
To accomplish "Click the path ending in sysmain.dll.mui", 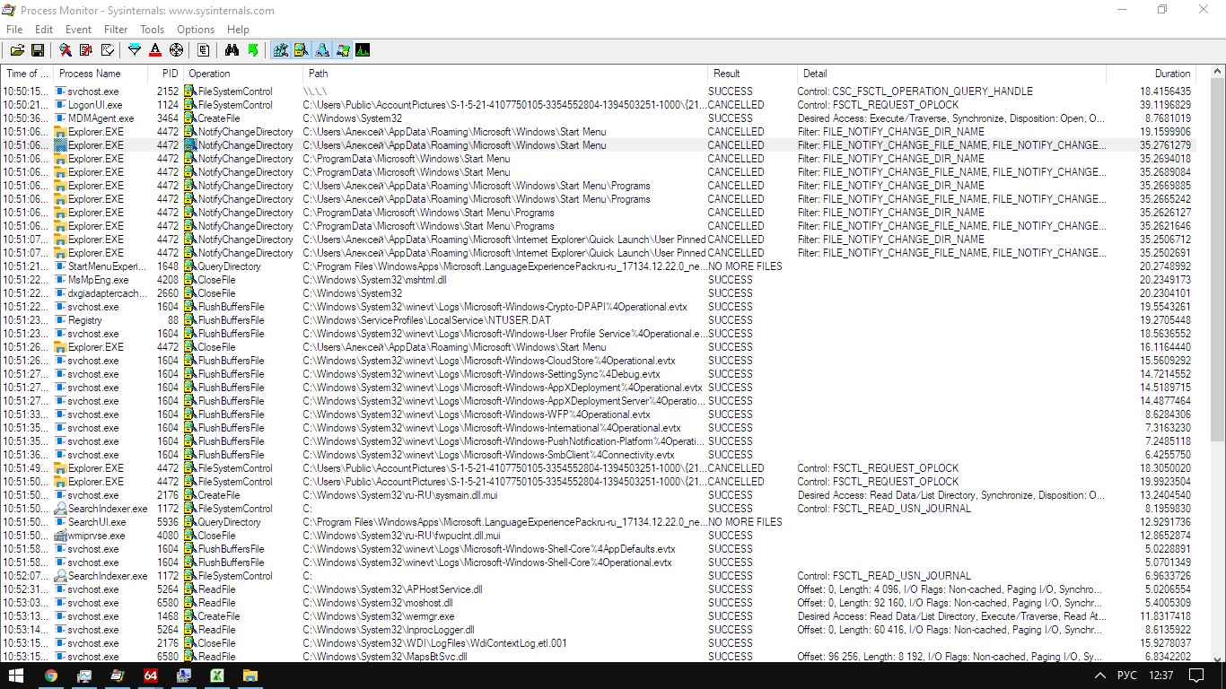I will click(x=399, y=495).
